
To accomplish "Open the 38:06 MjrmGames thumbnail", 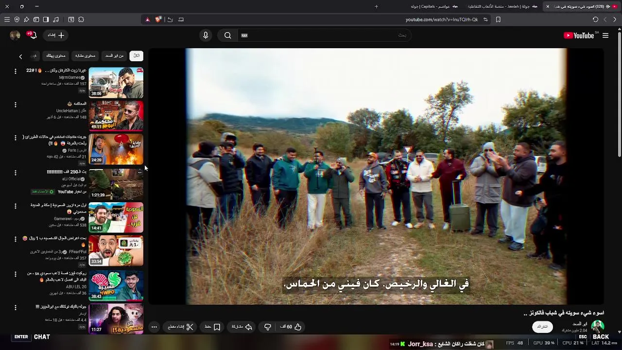I will coord(116,83).
